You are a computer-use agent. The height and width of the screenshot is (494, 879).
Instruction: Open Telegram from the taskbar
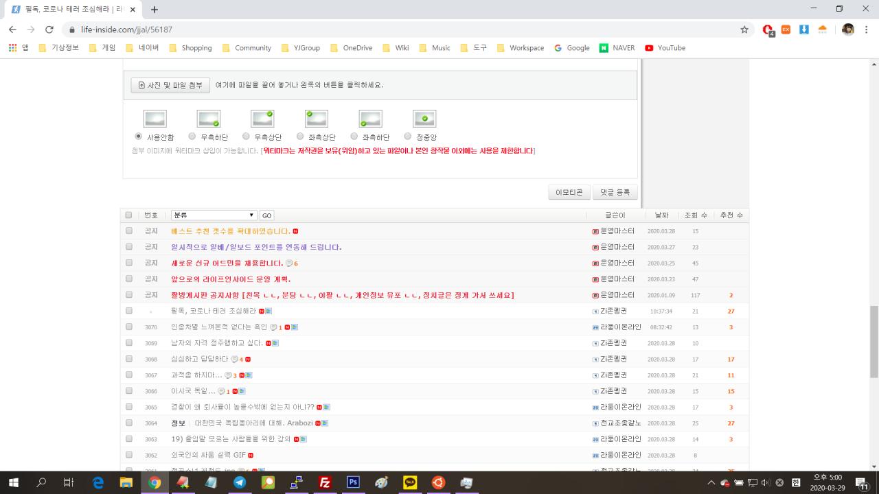pyautogui.click(x=240, y=482)
